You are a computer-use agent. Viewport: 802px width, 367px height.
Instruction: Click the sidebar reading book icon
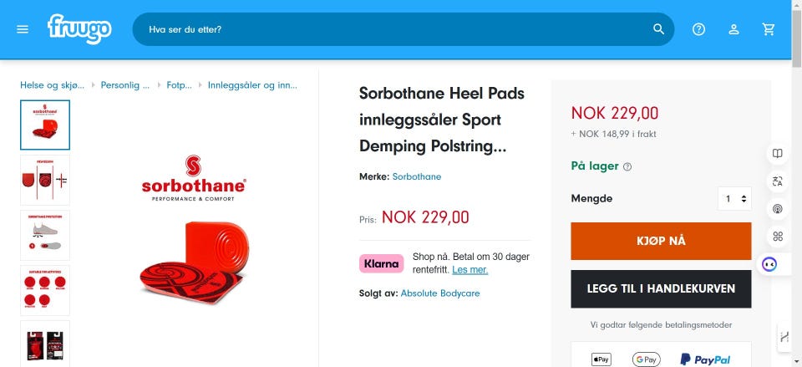coord(778,153)
